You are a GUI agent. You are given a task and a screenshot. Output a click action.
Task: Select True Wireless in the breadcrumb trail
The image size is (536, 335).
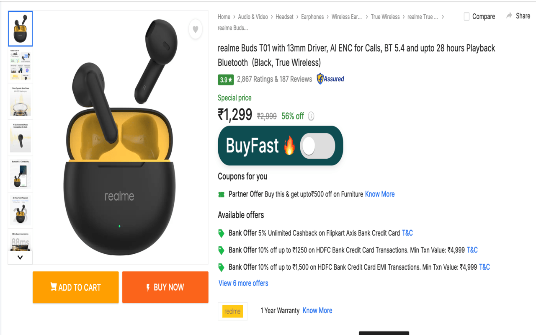click(x=385, y=17)
